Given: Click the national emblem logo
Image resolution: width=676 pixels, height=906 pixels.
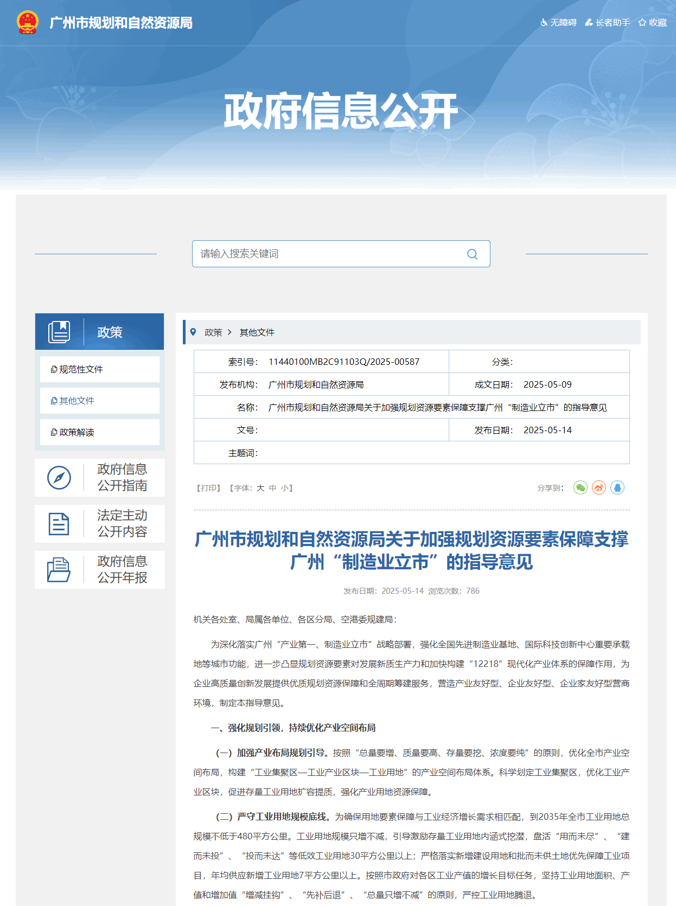Looking at the screenshot, I should pos(28,23).
